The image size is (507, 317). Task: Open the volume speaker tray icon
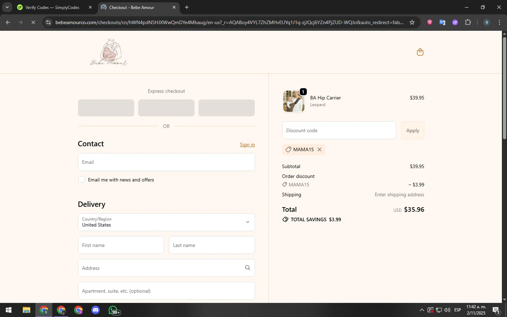tap(447, 310)
